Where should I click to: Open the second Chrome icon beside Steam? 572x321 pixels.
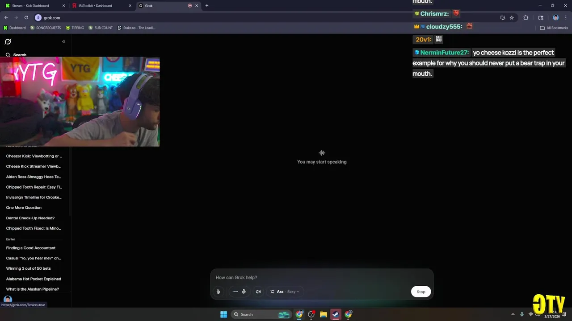coord(348,314)
